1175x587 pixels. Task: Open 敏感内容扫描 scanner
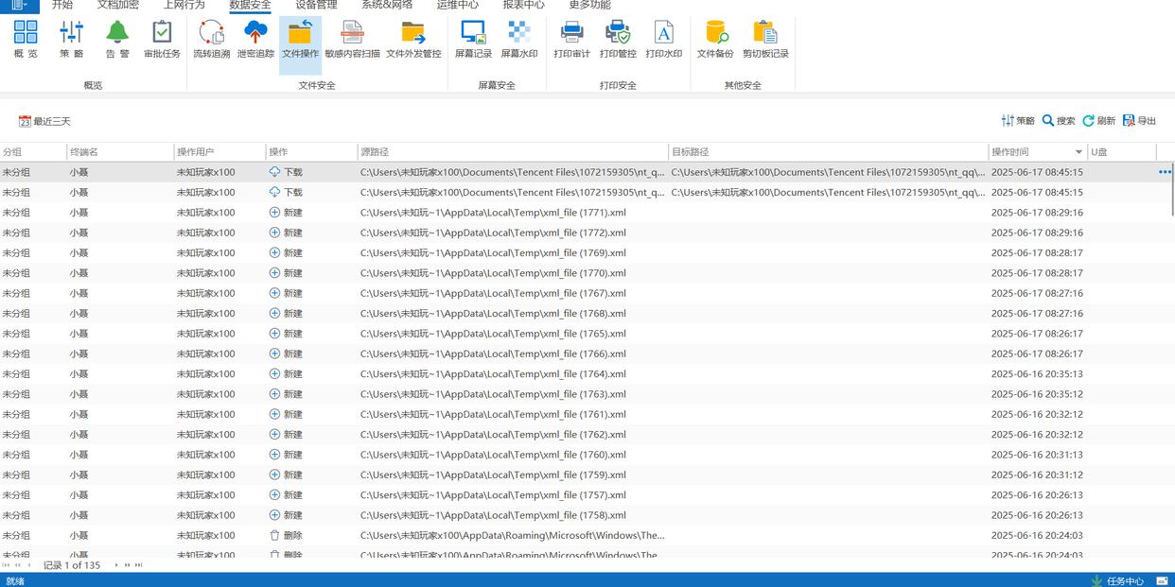click(352, 40)
